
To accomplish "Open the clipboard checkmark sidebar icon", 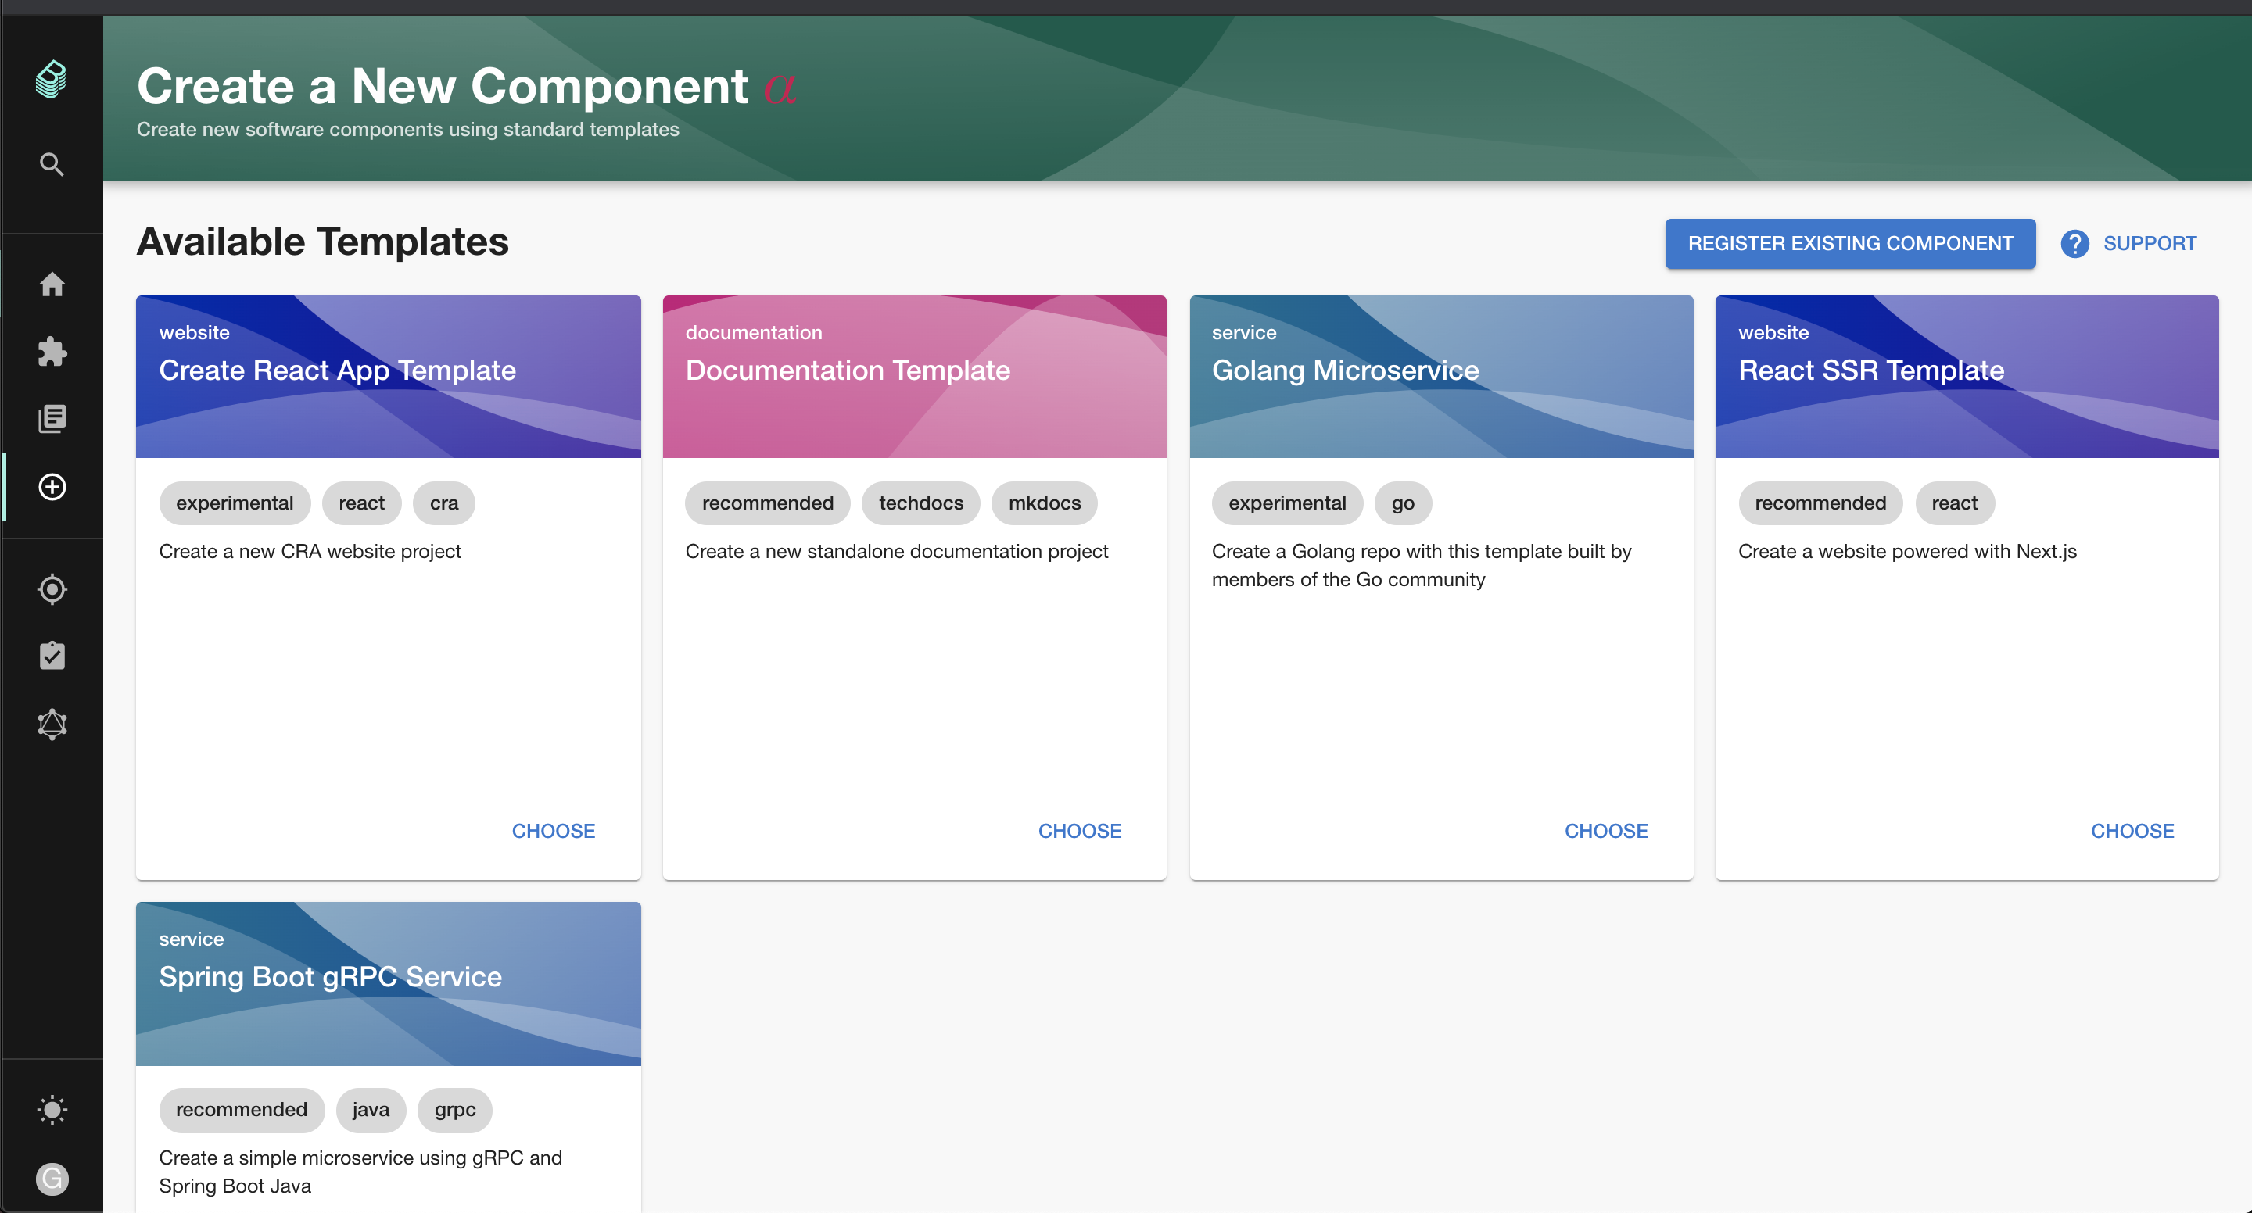I will pos(52,656).
